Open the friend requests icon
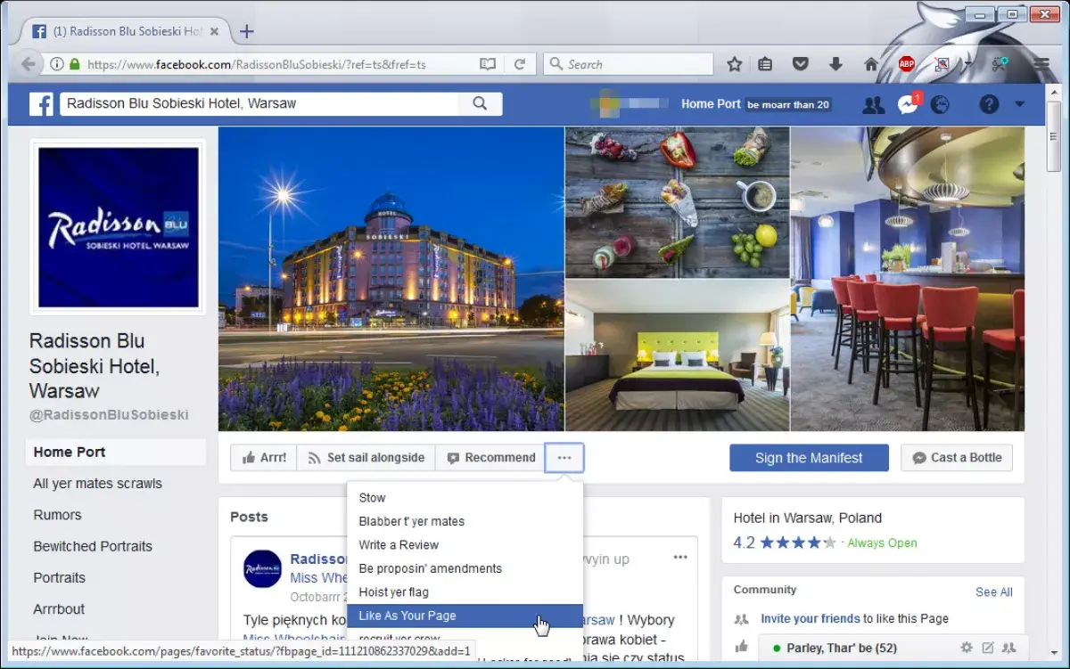1070x669 pixels. pos(874,104)
